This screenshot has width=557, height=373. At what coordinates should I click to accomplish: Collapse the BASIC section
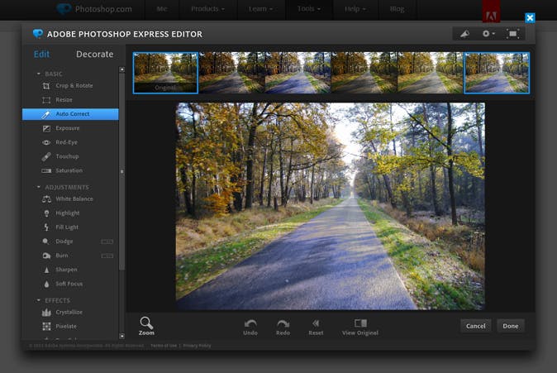coord(39,74)
